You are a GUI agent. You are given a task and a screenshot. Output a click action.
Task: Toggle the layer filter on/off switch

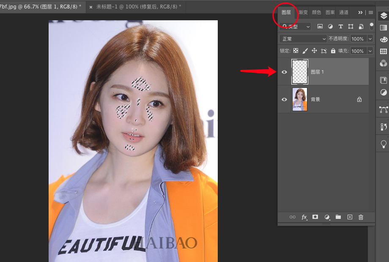372,26
